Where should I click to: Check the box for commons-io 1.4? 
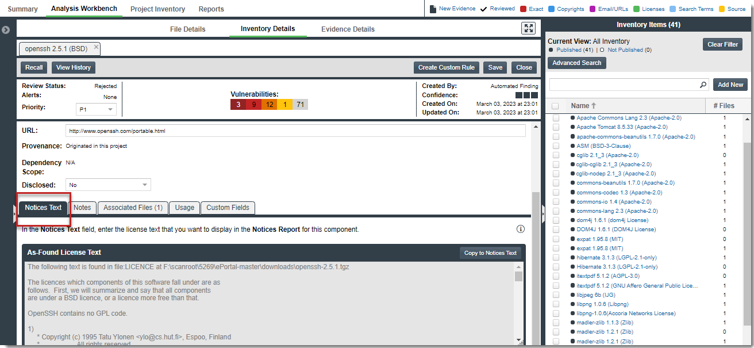coord(556,201)
